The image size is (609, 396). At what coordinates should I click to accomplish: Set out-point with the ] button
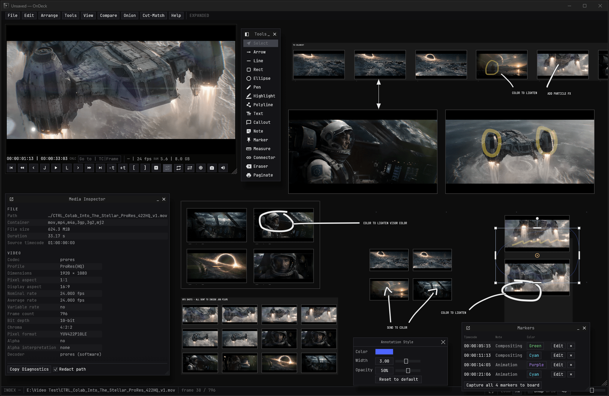click(x=145, y=168)
